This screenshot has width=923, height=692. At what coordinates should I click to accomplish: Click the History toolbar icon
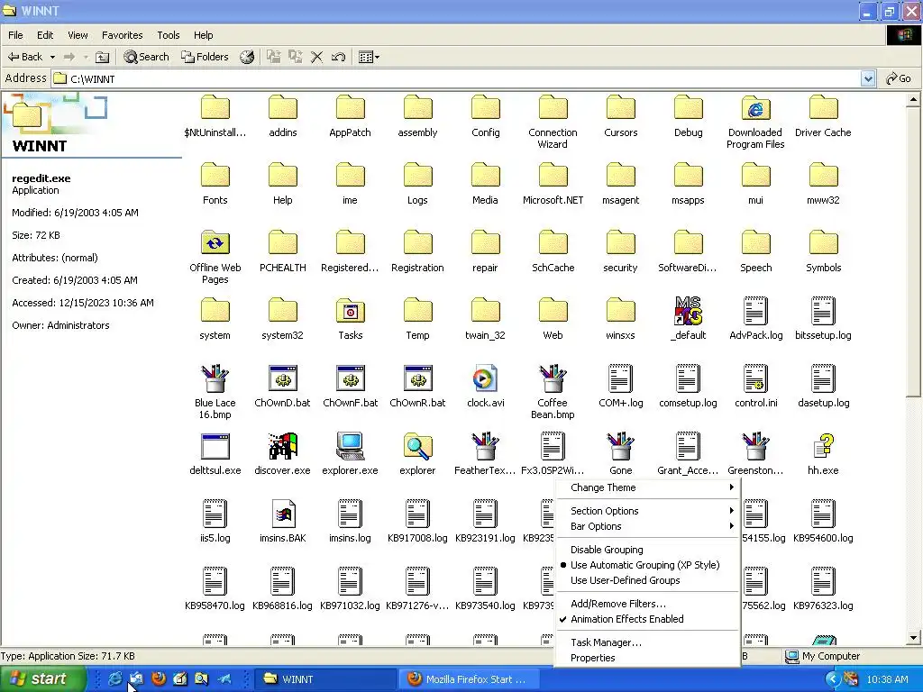[247, 57]
